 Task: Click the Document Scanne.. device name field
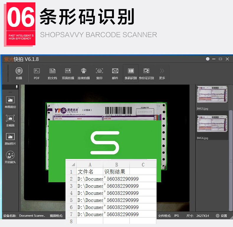tap(32, 215)
